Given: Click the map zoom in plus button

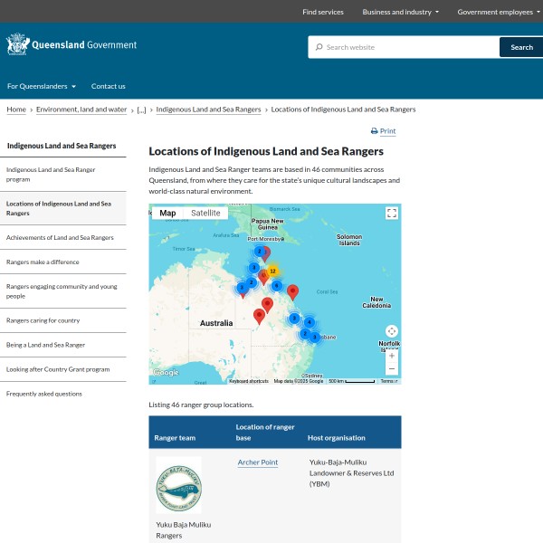Looking at the screenshot, I should (392, 356).
